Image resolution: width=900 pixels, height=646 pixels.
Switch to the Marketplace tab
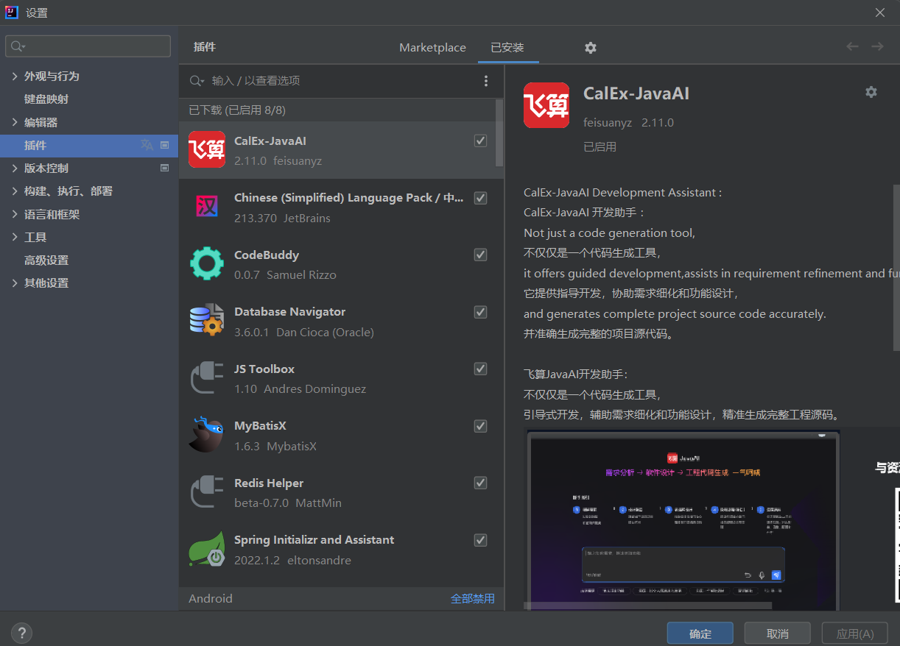[432, 47]
